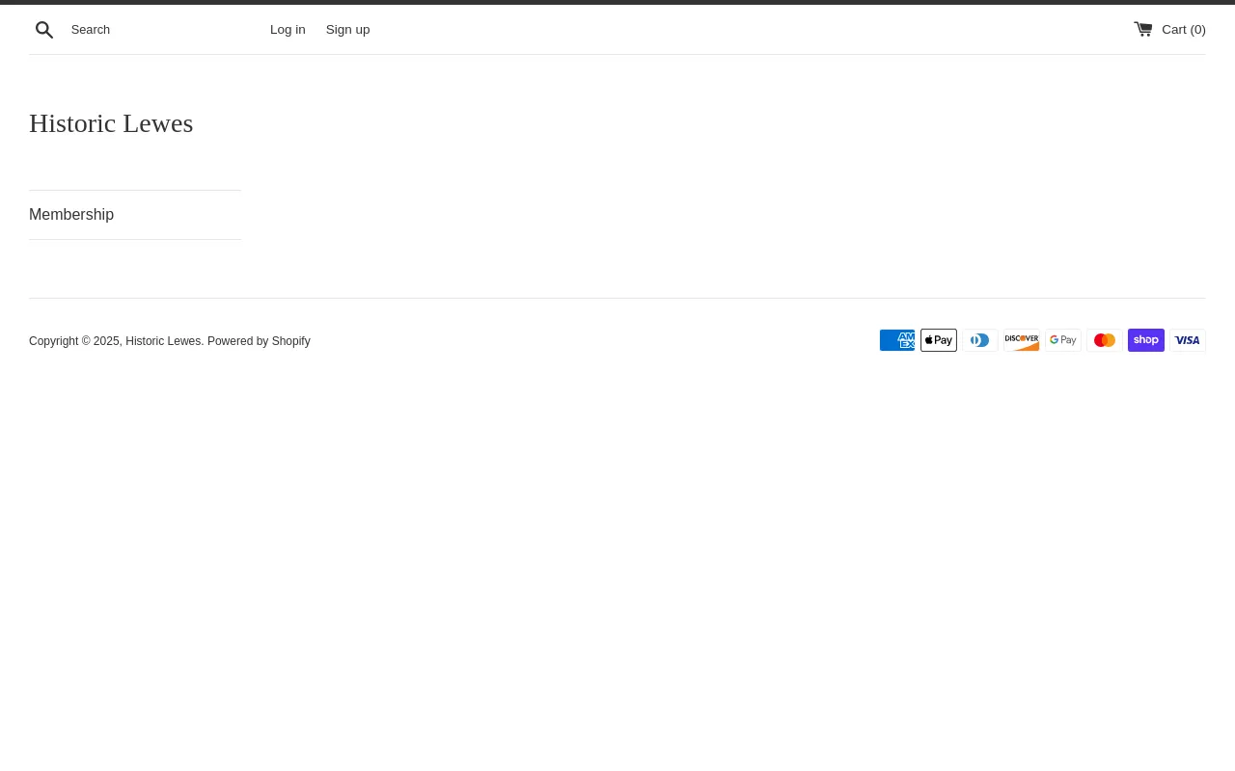Go to the Sign up page
This screenshot has width=1235, height=771.
[347, 30]
